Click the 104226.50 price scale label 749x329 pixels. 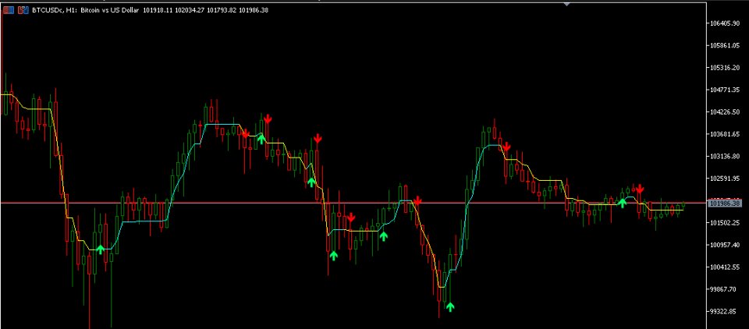click(x=726, y=112)
